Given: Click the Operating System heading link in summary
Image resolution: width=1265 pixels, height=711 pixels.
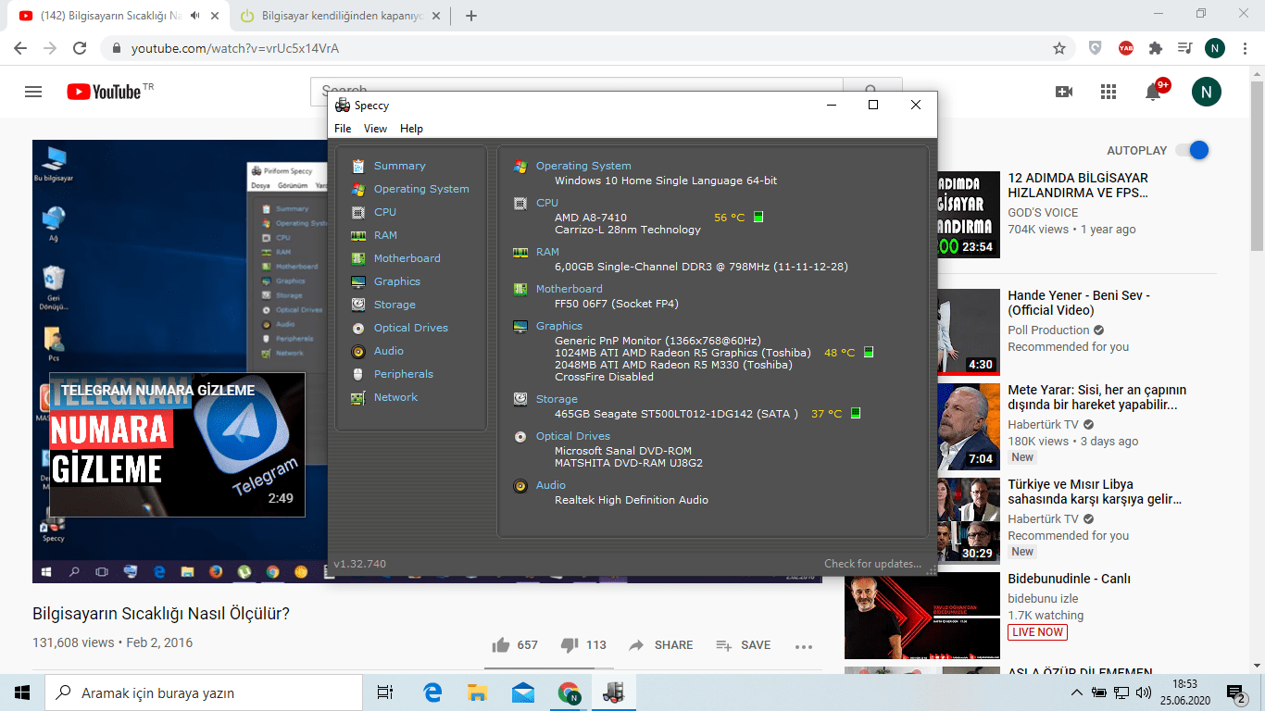Looking at the screenshot, I should (x=583, y=167).
